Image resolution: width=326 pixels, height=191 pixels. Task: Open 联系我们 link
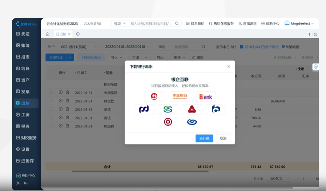click(195, 24)
